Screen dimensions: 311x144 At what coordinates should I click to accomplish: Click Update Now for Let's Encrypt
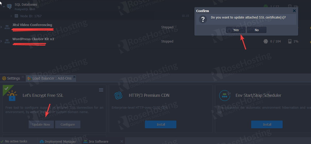point(41,124)
